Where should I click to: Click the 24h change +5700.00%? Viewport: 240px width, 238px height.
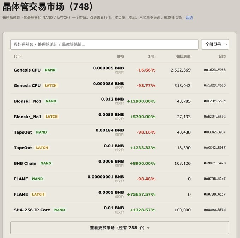click(143, 117)
